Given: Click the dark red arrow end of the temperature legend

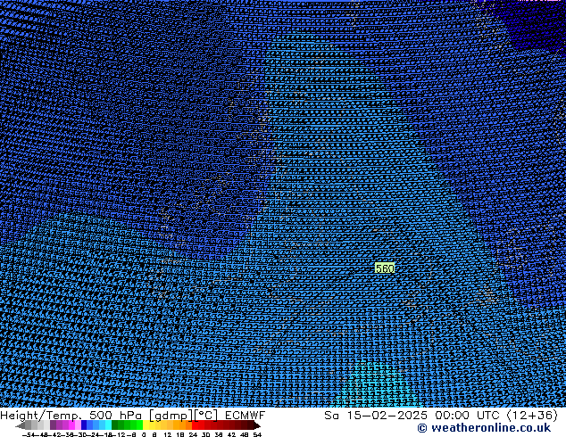Looking at the screenshot, I should [257, 425].
